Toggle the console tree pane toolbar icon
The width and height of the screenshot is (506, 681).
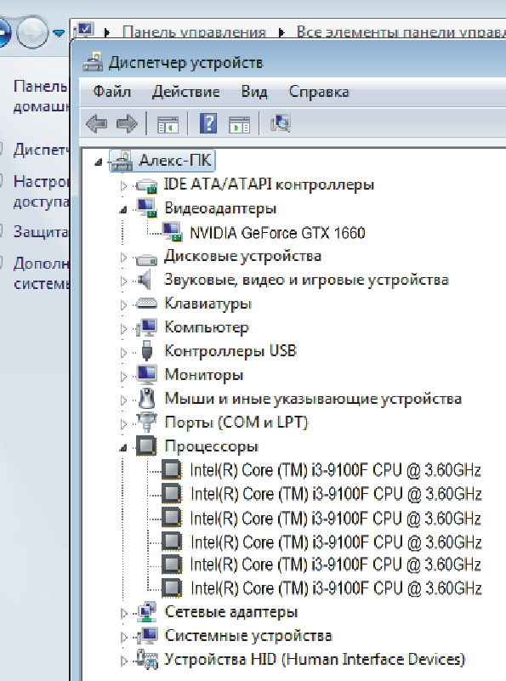168,124
